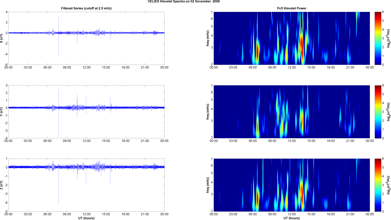Click the "-5" tick on the Z (nT) axis
This screenshot has width=391, height=220.
point(6,211)
